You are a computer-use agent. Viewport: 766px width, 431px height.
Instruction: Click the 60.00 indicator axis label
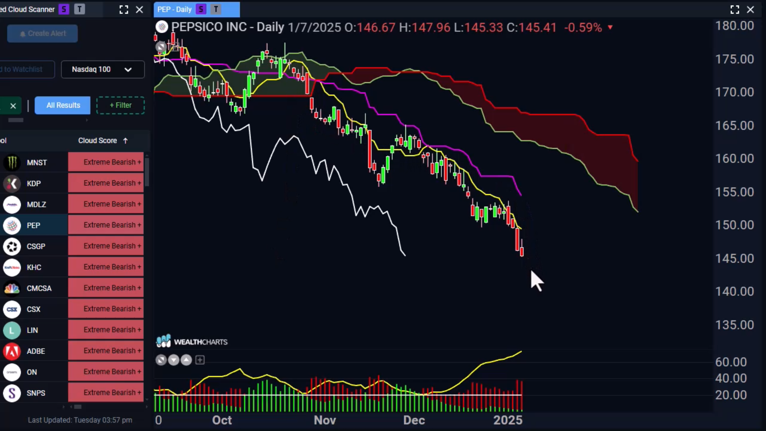click(x=731, y=362)
